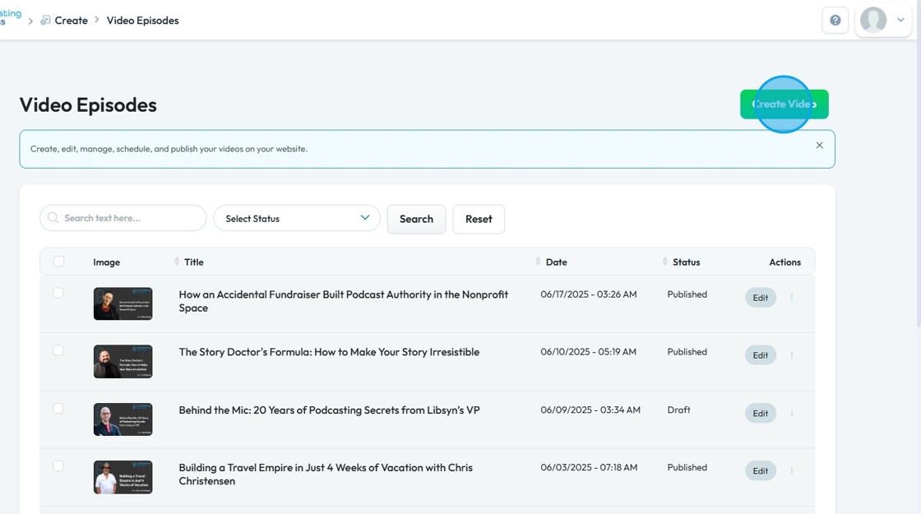Go to Create in the breadcrumb
Viewport: 921px width, 514px height.
click(71, 21)
